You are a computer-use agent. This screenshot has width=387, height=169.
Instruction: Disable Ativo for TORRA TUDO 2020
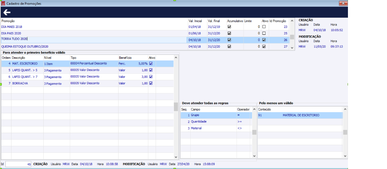pyautogui.click(x=264, y=40)
